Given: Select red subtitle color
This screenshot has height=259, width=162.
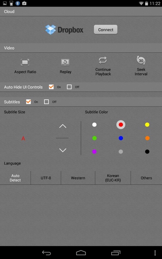Looking at the screenshot, I should (x=121, y=125).
